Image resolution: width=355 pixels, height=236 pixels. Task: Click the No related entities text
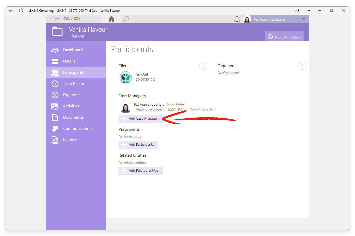(x=132, y=162)
